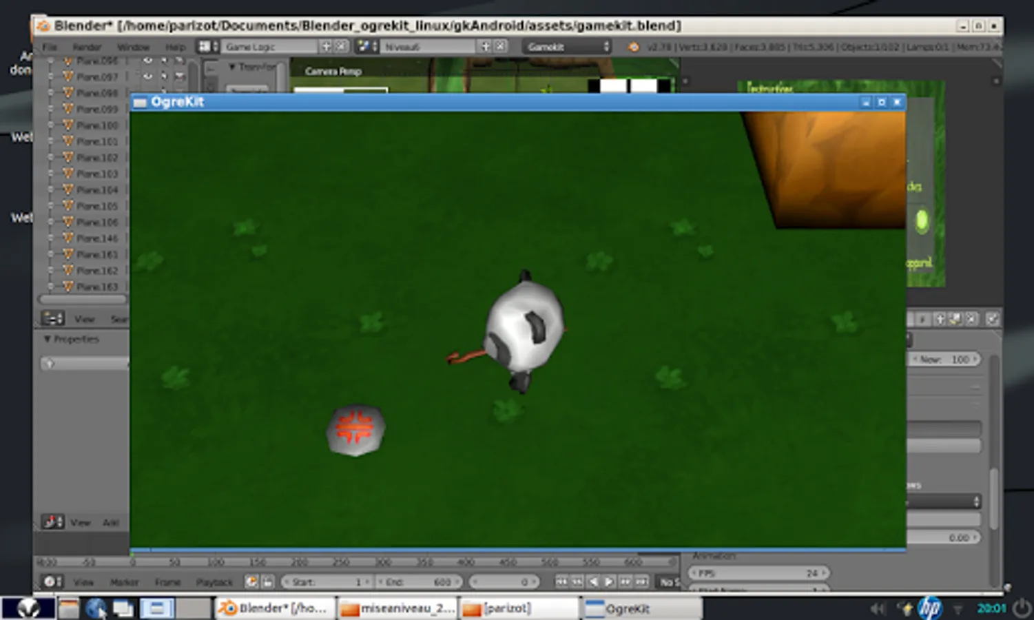Select Plane.163 in the outliner
The width and height of the screenshot is (1034, 620).
tap(97, 287)
